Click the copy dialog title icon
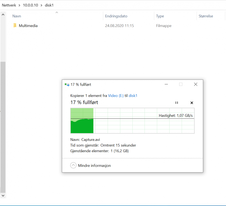Screen dimensions: 226x206 coord(67,85)
